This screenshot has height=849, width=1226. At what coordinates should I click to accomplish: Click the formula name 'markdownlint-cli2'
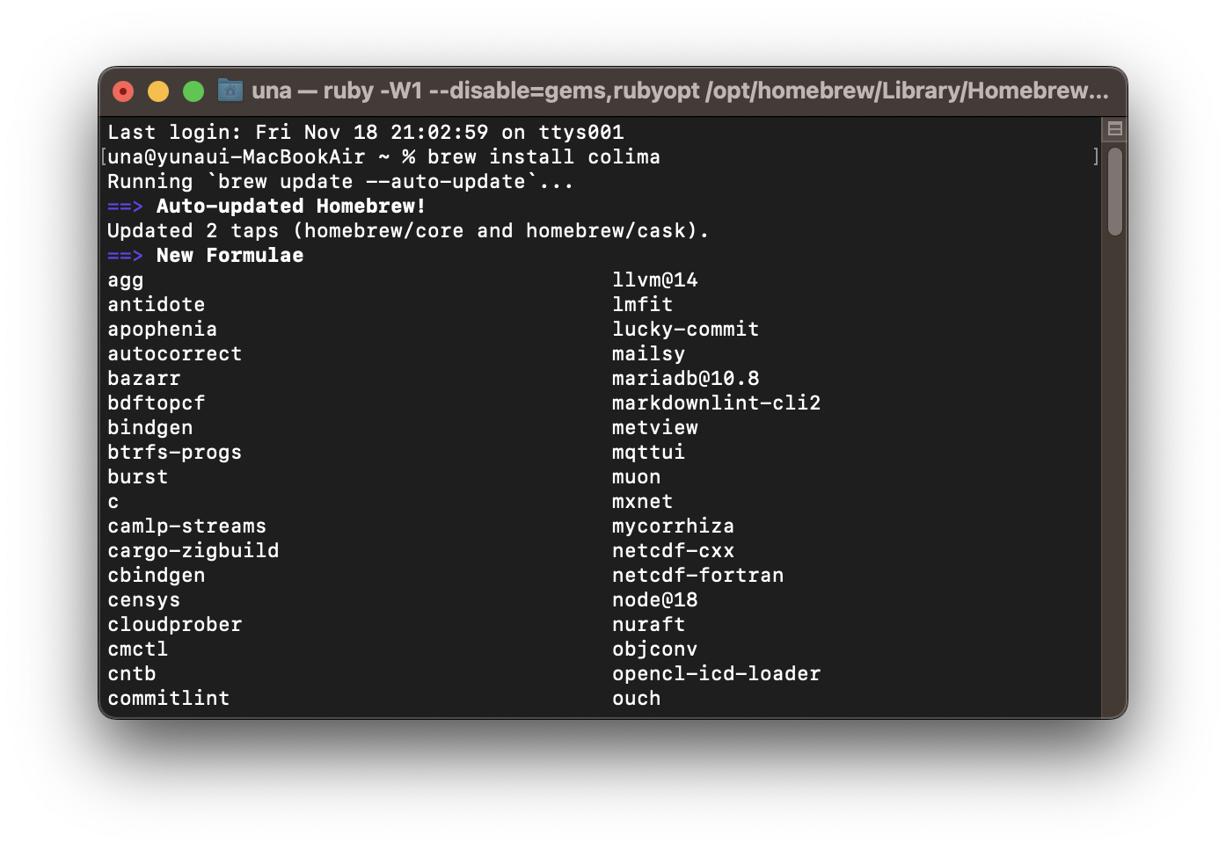717,403
